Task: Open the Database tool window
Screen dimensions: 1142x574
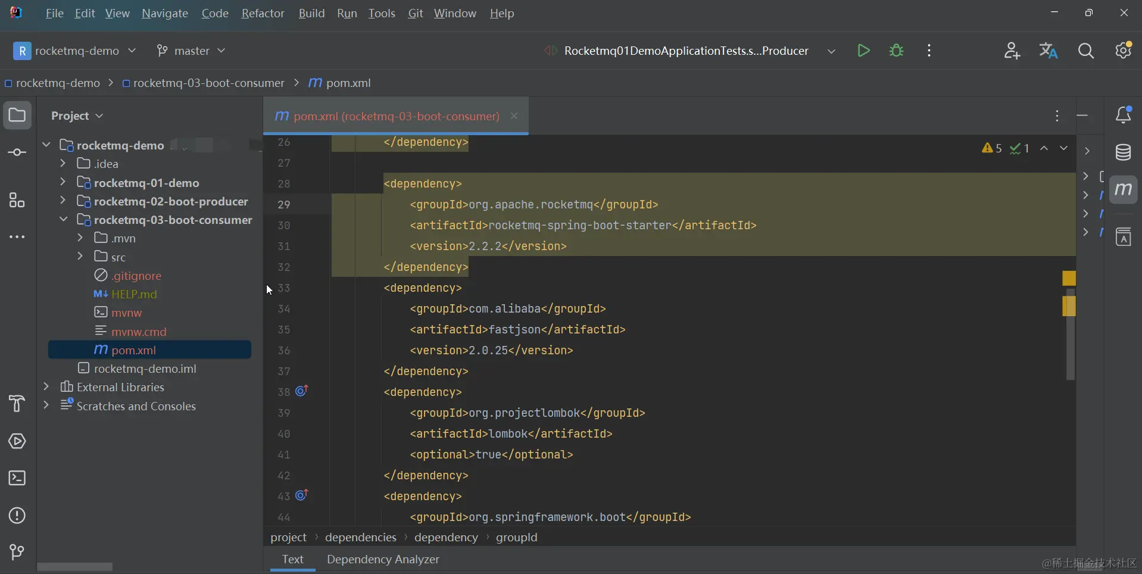Action: click(x=1124, y=152)
